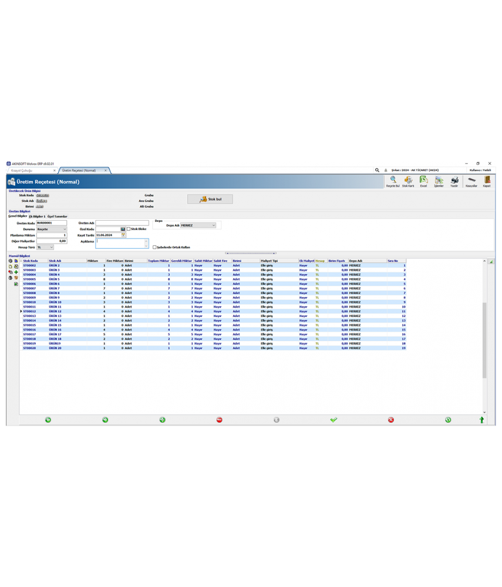Click the green confirm check at the bottom

click(333, 420)
